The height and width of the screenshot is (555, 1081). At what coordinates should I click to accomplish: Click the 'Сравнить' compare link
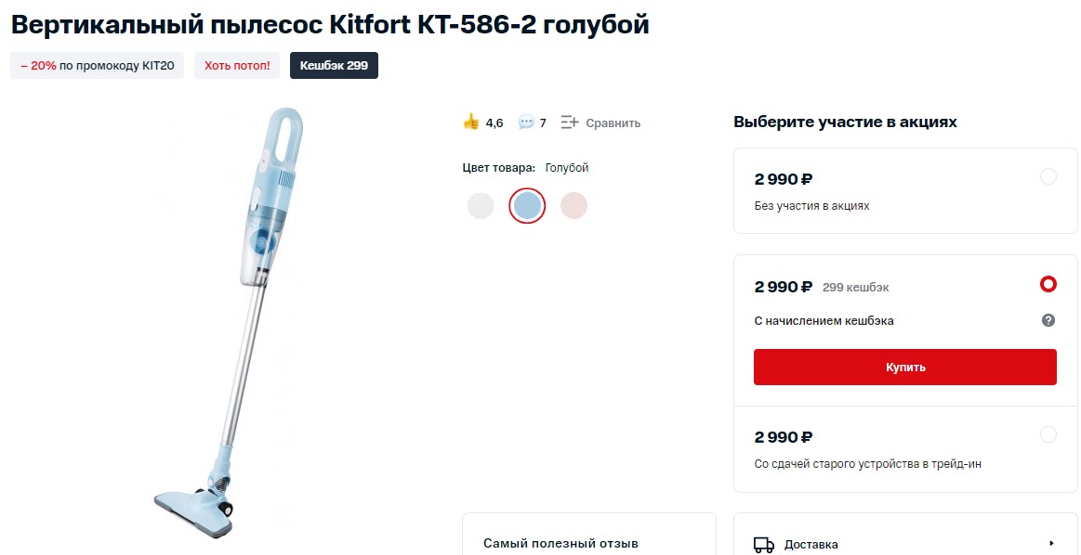pos(613,123)
